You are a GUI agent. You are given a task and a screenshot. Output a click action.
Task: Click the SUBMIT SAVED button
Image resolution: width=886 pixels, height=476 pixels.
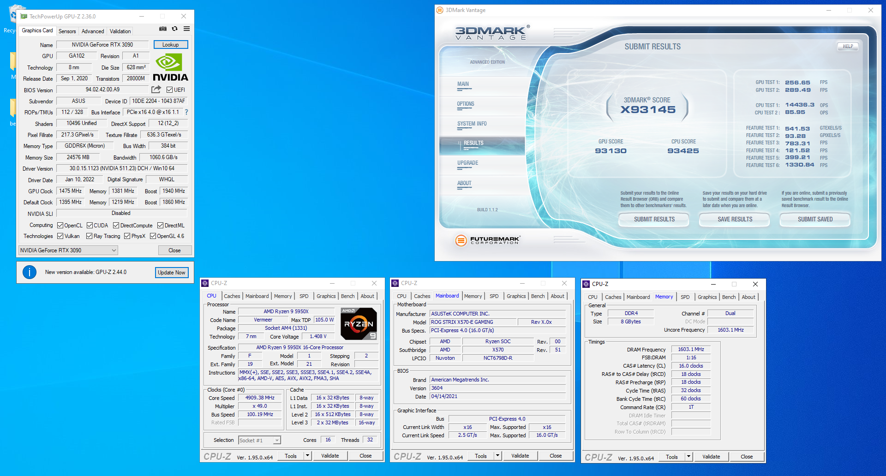coord(815,220)
